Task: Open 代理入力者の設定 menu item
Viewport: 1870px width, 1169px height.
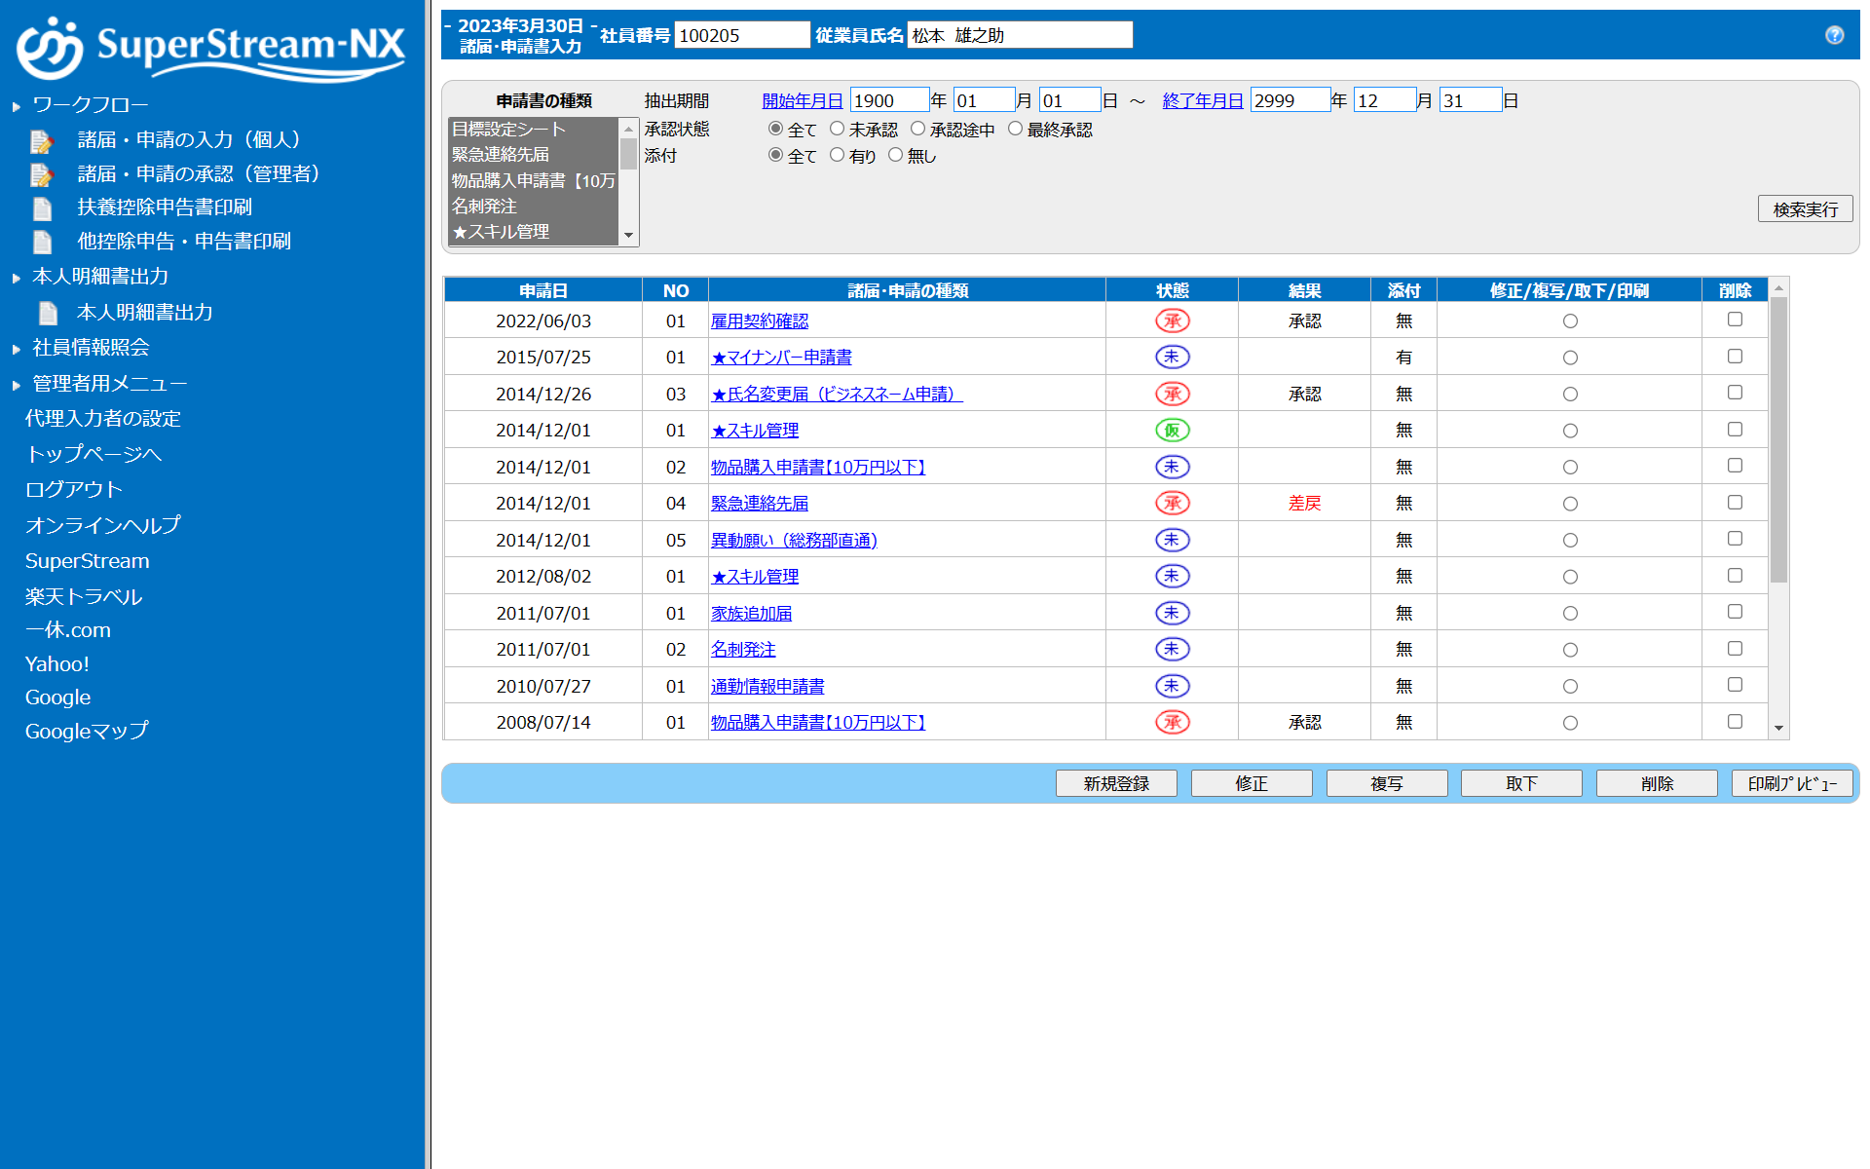Action: pyautogui.click(x=103, y=419)
